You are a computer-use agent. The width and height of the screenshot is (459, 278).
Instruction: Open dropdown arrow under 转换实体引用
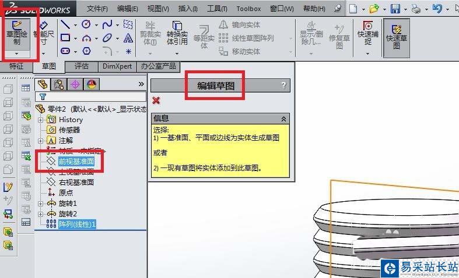coord(177,54)
